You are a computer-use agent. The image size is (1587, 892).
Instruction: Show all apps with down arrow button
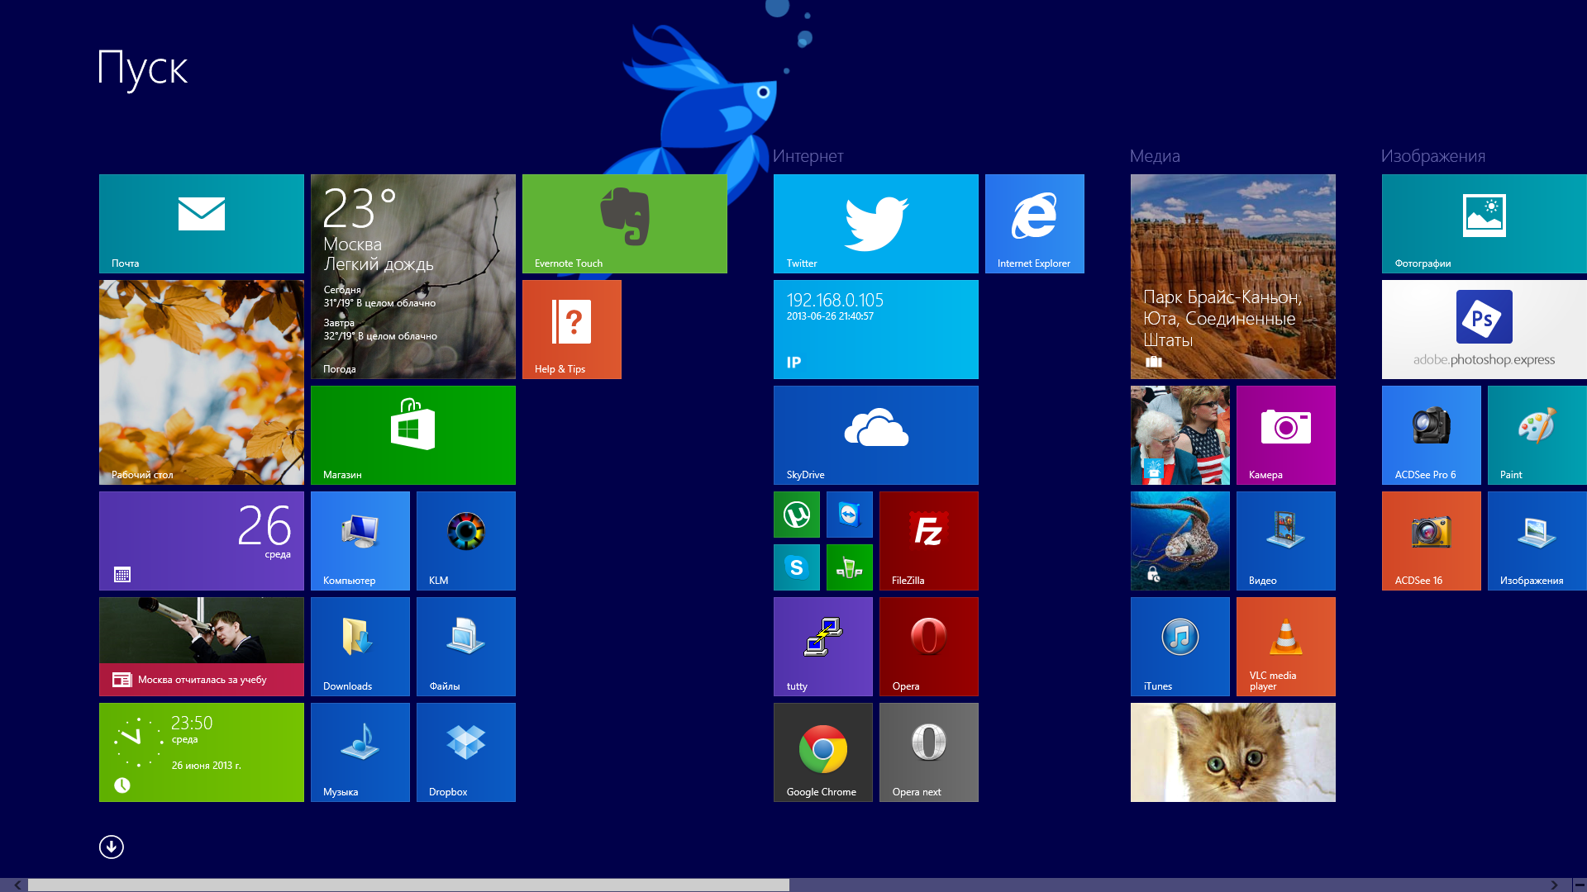[112, 847]
